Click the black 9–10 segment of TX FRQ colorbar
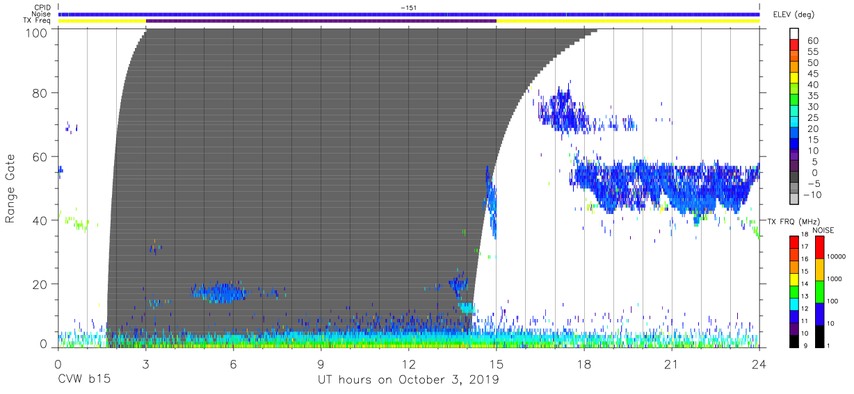 tap(794, 341)
